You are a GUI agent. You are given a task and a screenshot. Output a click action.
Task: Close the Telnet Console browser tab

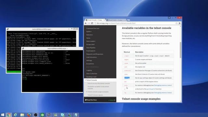(104, 20)
